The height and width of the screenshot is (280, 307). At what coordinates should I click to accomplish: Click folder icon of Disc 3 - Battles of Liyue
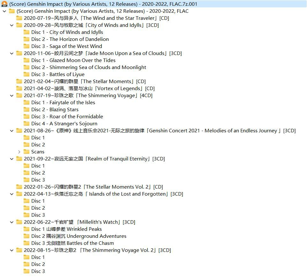[26, 74]
